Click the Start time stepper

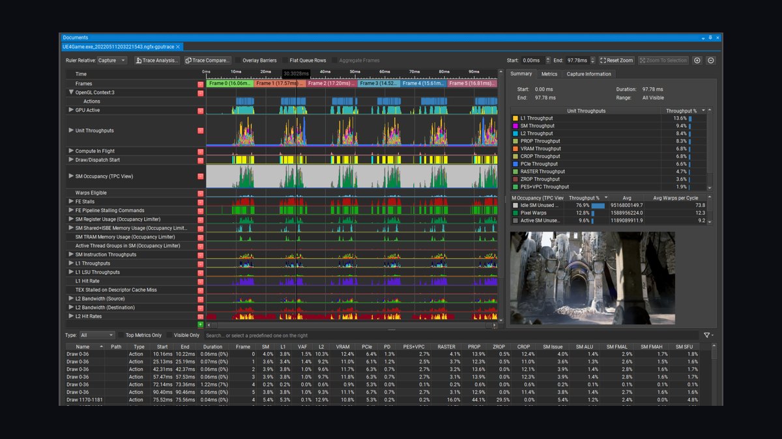coord(549,60)
